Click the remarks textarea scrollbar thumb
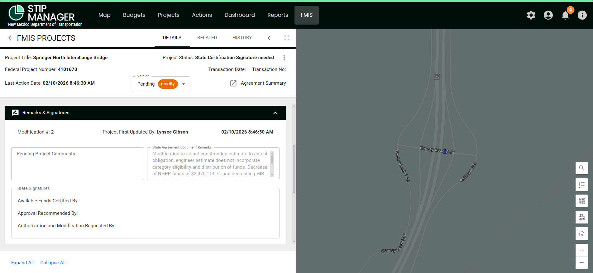 click(x=272, y=159)
